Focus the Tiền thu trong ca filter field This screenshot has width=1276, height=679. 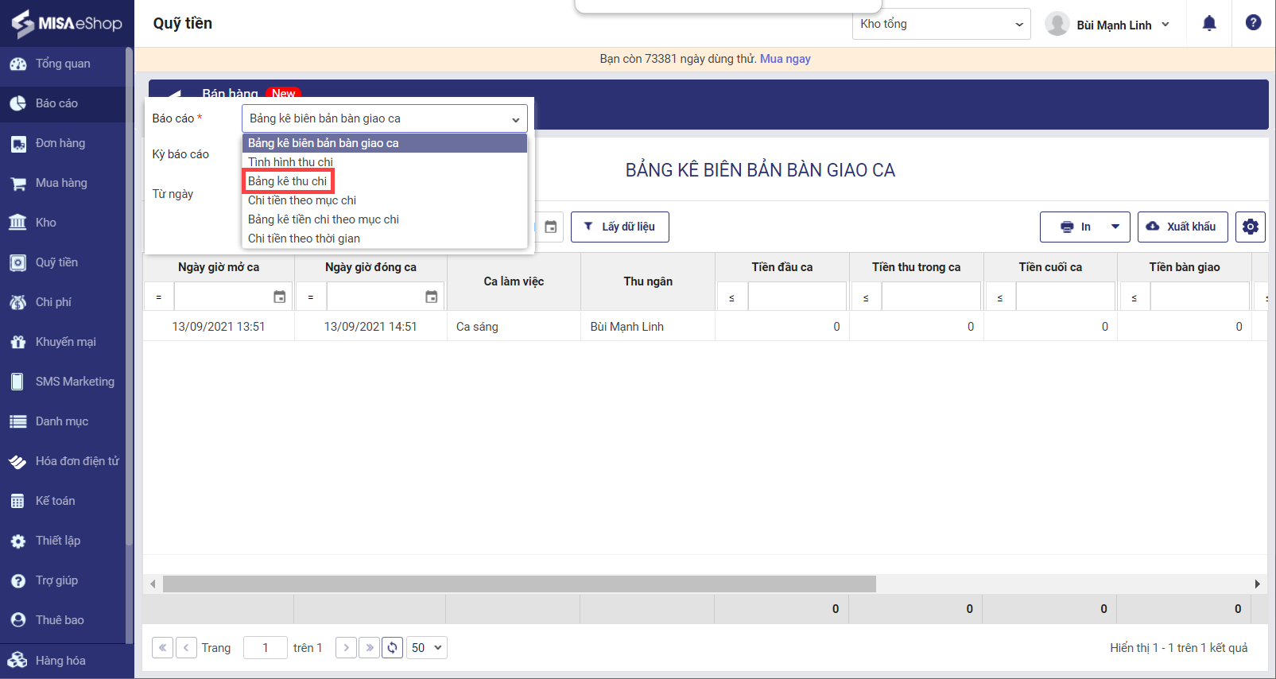pos(931,297)
